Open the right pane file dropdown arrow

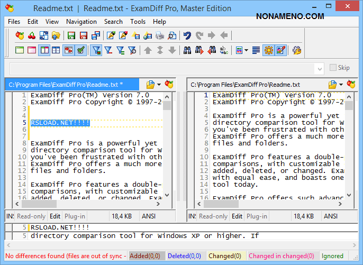[x=341, y=85]
